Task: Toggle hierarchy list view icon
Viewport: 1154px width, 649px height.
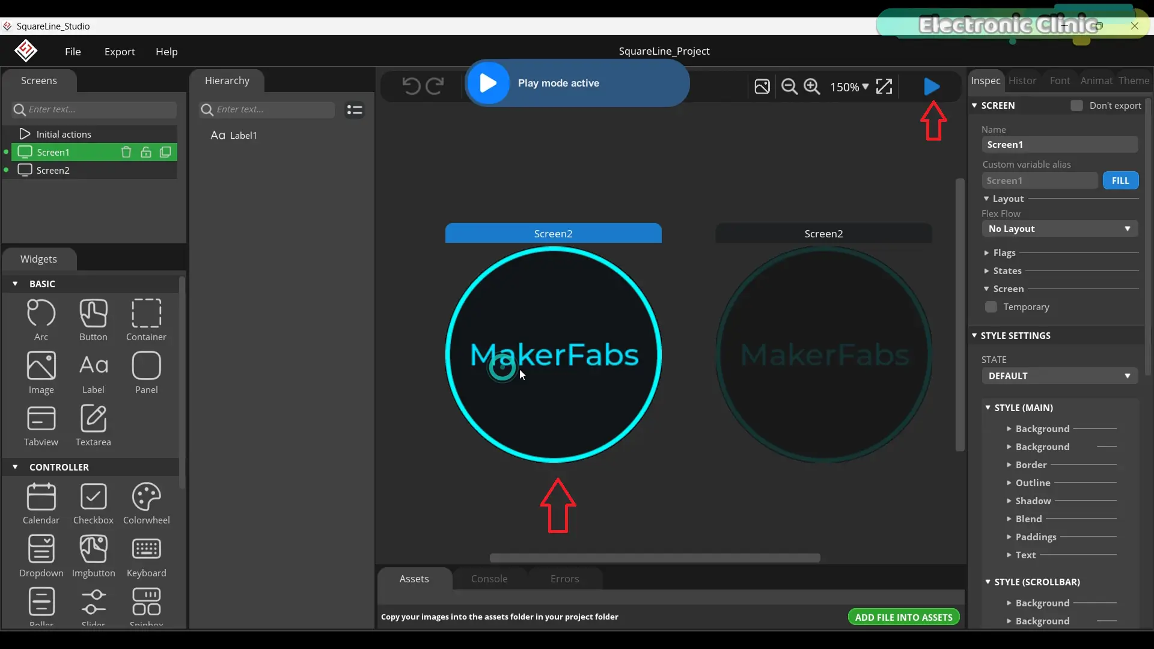Action: [x=355, y=110]
